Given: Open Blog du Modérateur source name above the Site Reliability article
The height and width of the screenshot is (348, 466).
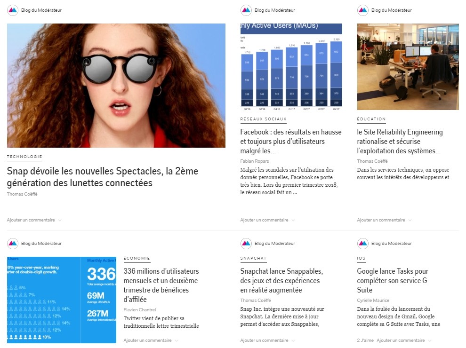Looking at the screenshot, I should 392,10.
